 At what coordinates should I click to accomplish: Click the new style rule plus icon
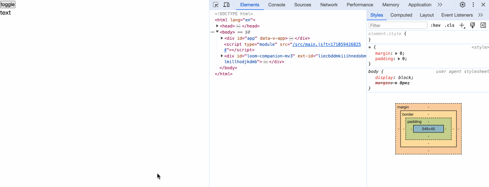pos(462,25)
